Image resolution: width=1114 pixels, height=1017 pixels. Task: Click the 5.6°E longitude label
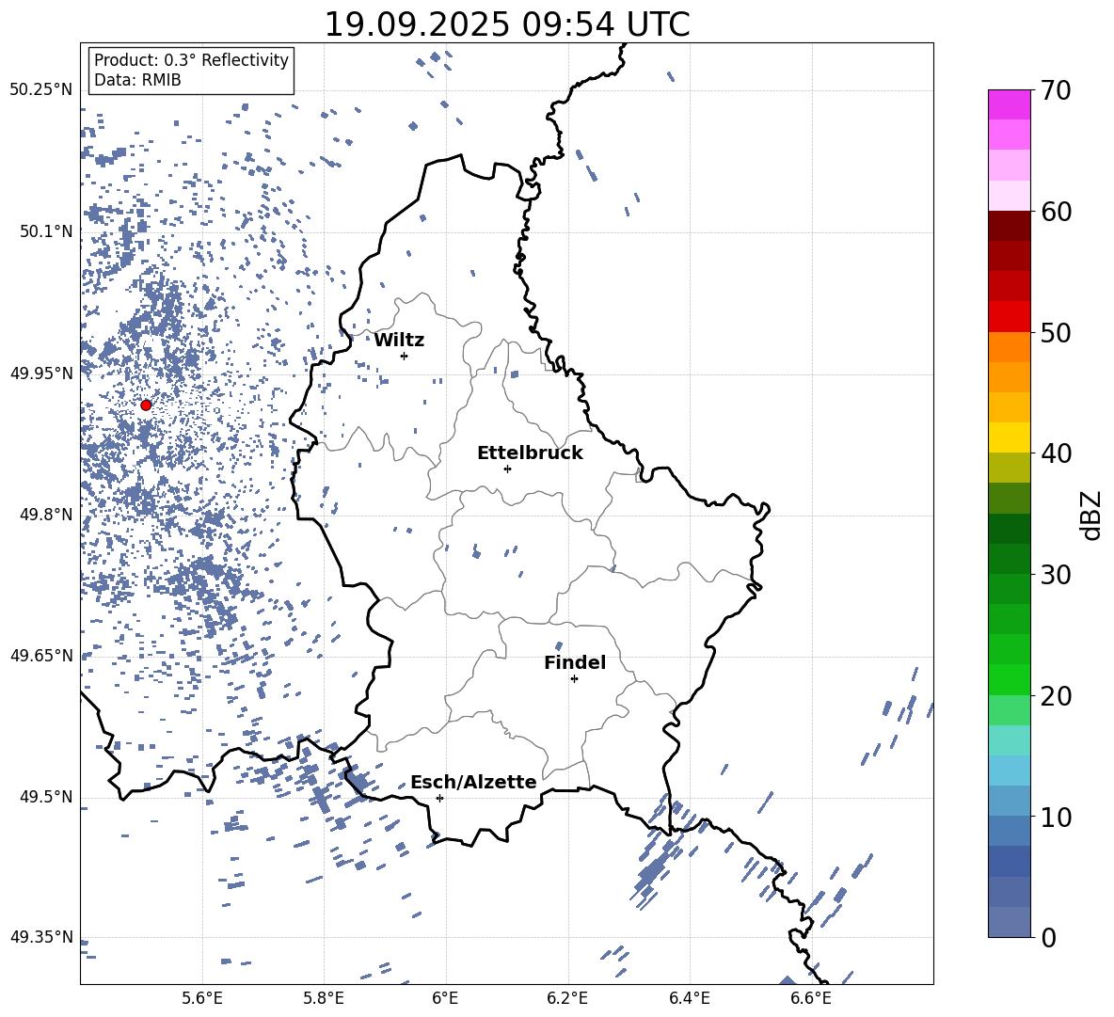[x=202, y=998]
